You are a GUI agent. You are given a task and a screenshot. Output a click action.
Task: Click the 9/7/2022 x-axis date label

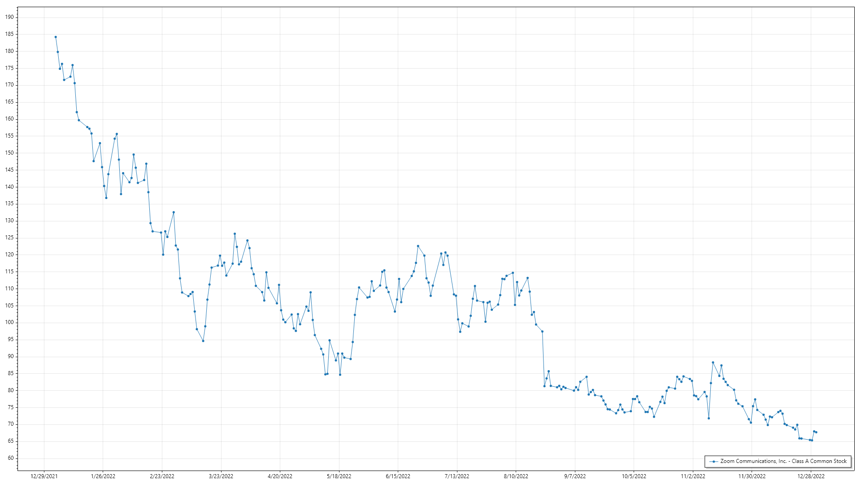pyautogui.click(x=575, y=476)
